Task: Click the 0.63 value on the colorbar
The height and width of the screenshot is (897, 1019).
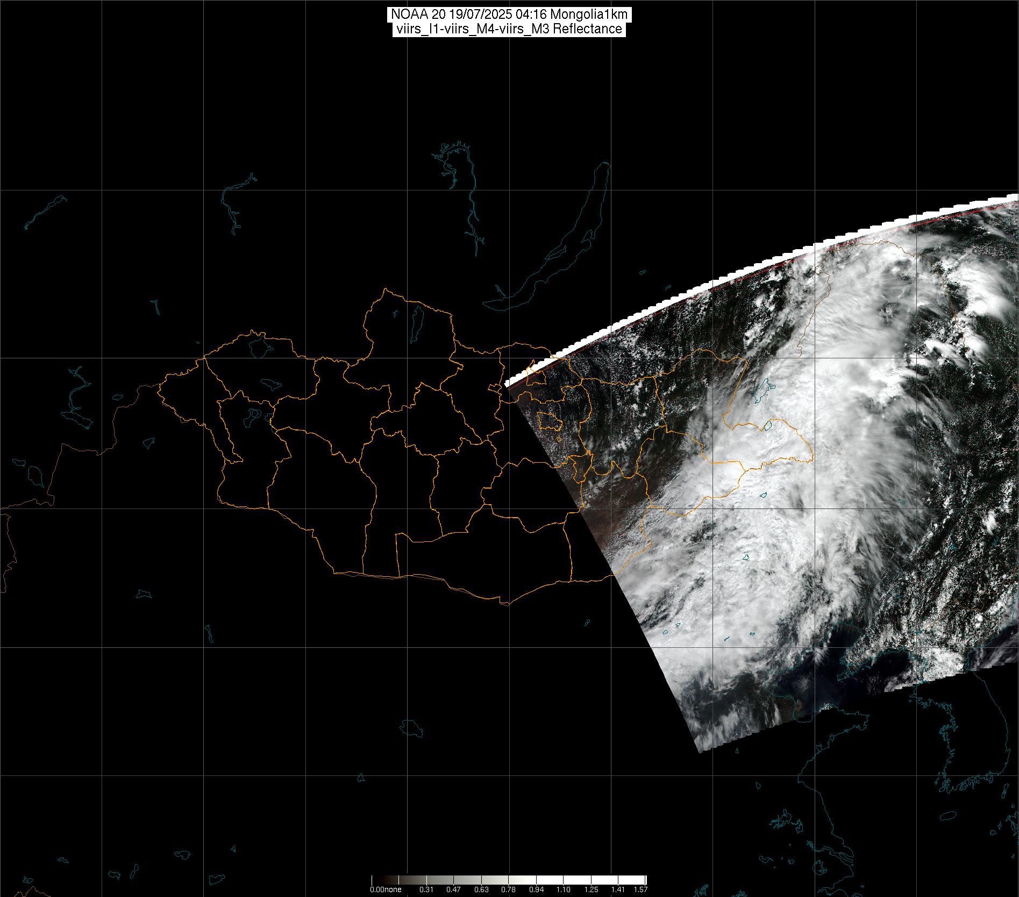Action: [481, 889]
